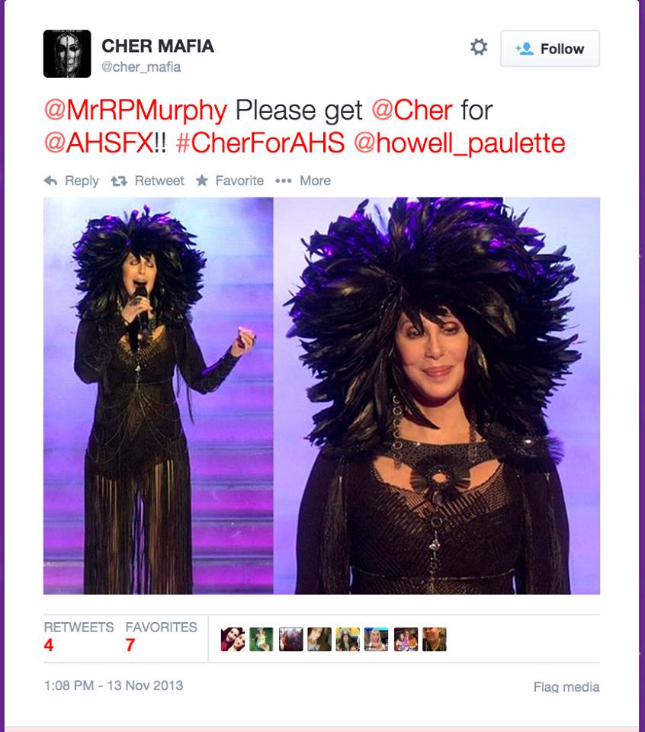Viewport: 645px width, 732px height.
Task: Open CHER MAFIA profile avatar
Action: click(67, 53)
